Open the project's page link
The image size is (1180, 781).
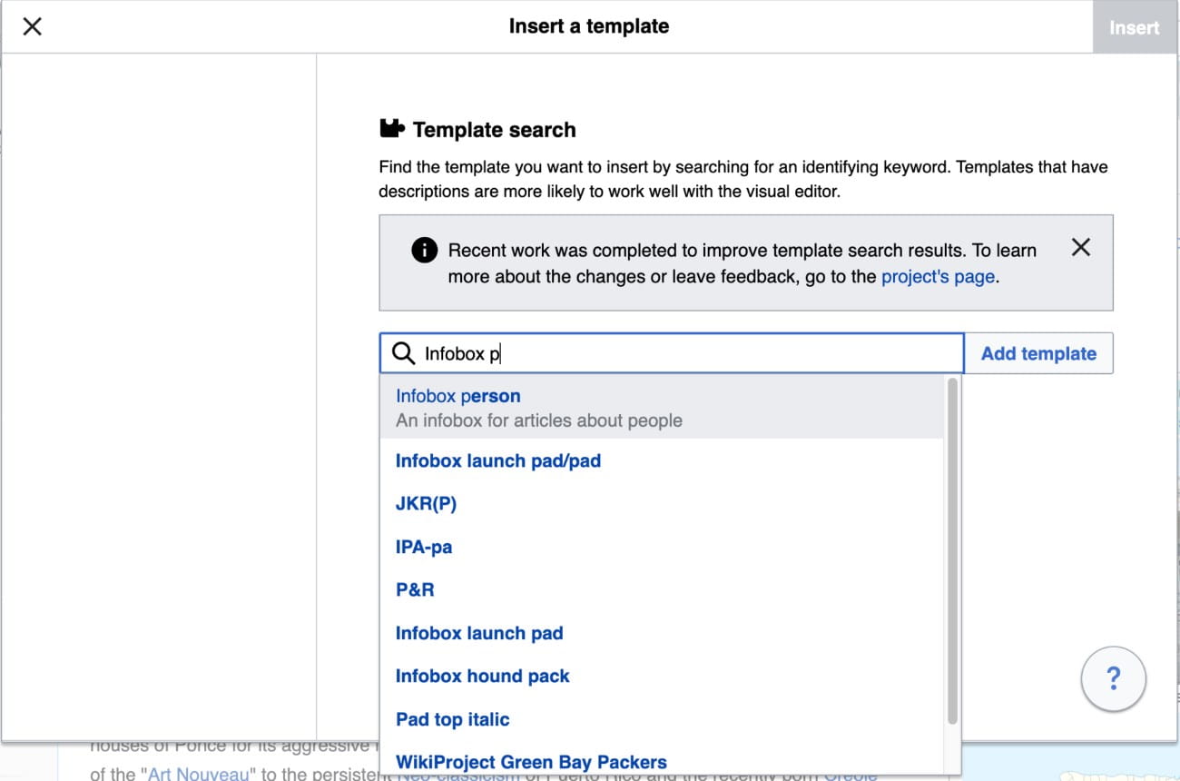(x=938, y=277)
